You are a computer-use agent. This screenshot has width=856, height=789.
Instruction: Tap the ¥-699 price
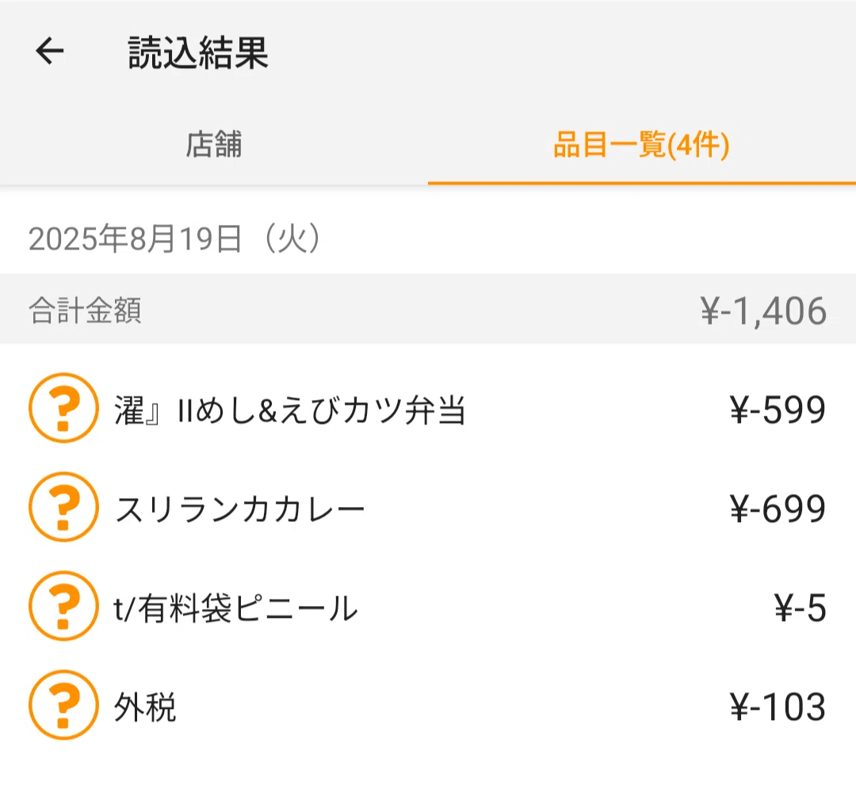(x=778, y=509)
